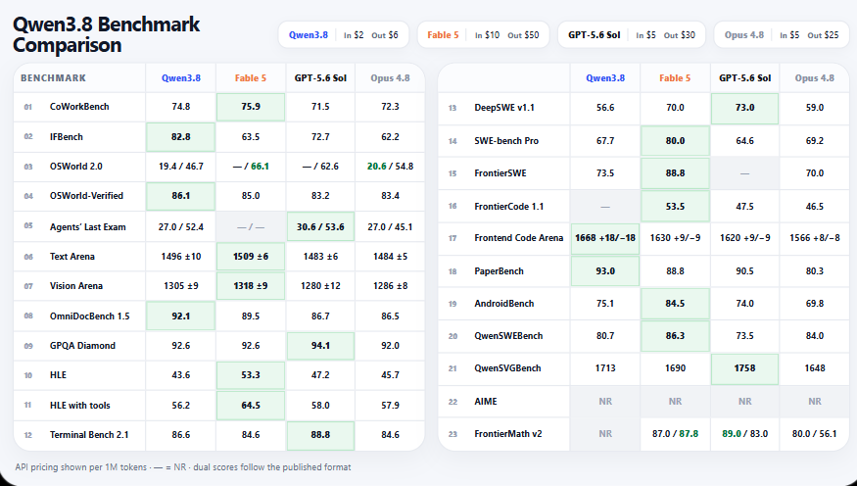Click the FrontierSWE row label

tap(500, 173)
